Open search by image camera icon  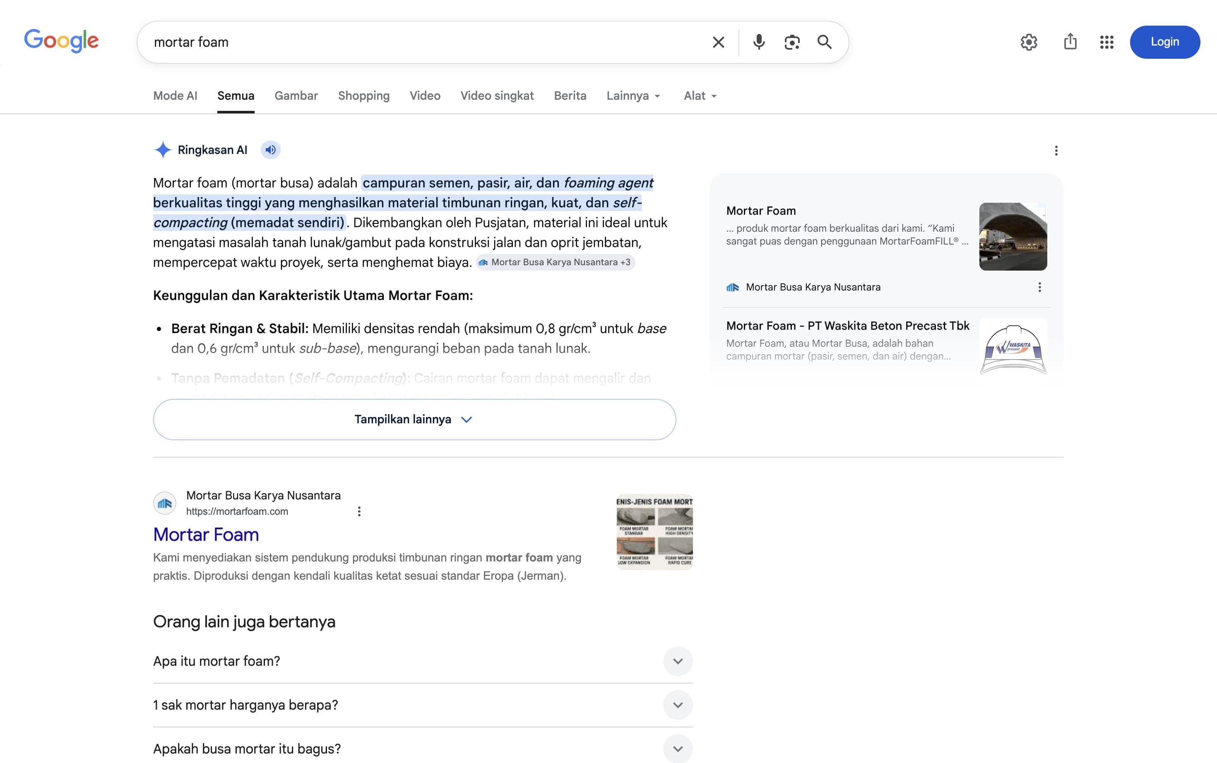[x=792, y=42]
